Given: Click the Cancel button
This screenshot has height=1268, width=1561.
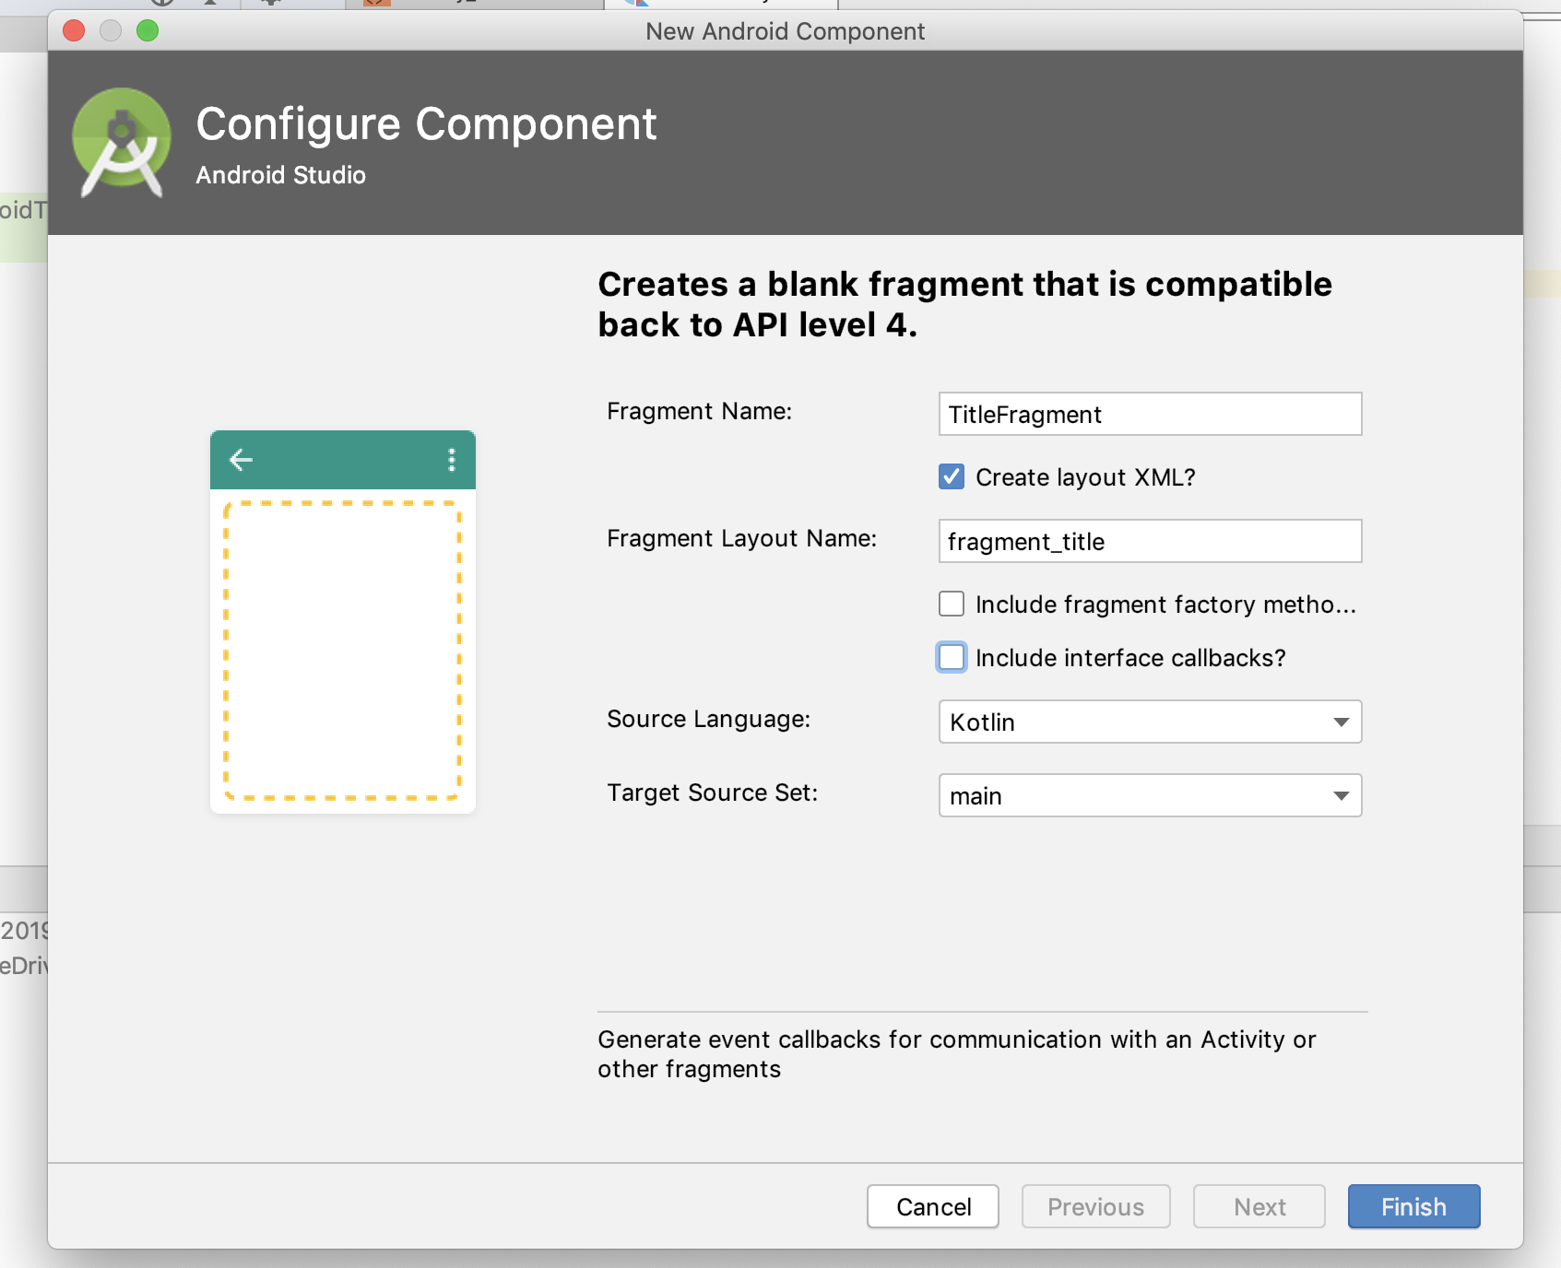Looking at the screenshot, I should point(933,1206).
